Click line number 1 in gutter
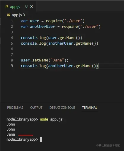This screenshot has height=151, width=124. click(12, 21)
